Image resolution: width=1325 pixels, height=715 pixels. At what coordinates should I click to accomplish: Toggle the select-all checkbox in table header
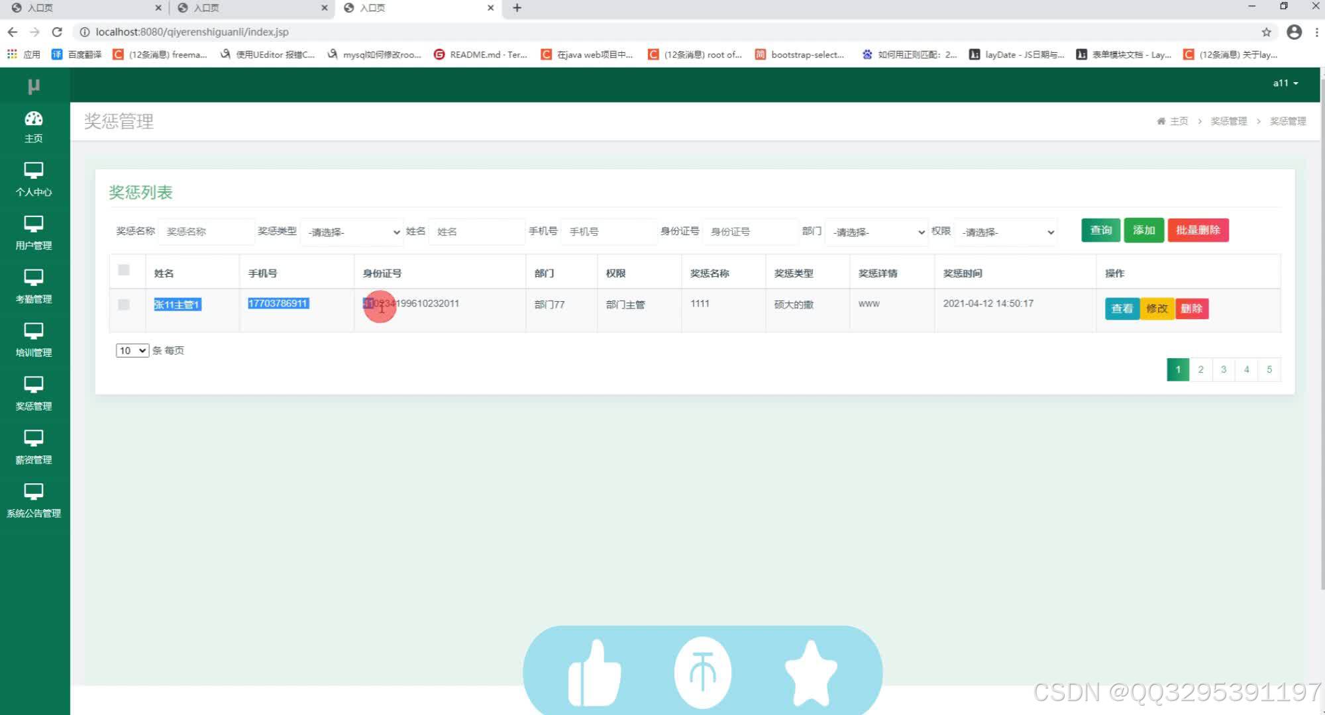124,269
